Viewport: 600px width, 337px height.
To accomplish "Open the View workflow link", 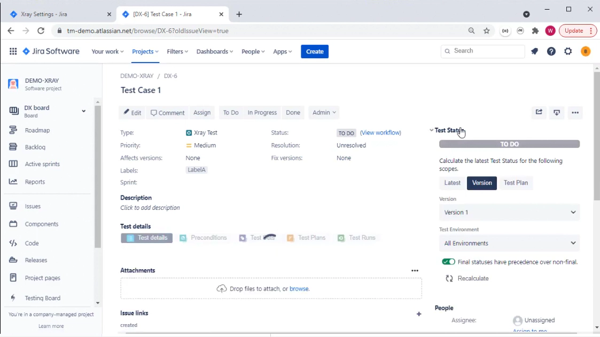I will tap(380, 132).
